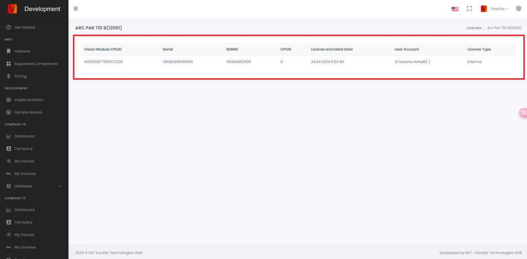Image resolution: width=527 pixels, height=259 pixels.
Task: Click the pink floating translate widget
Action: (x=523, y=113)
